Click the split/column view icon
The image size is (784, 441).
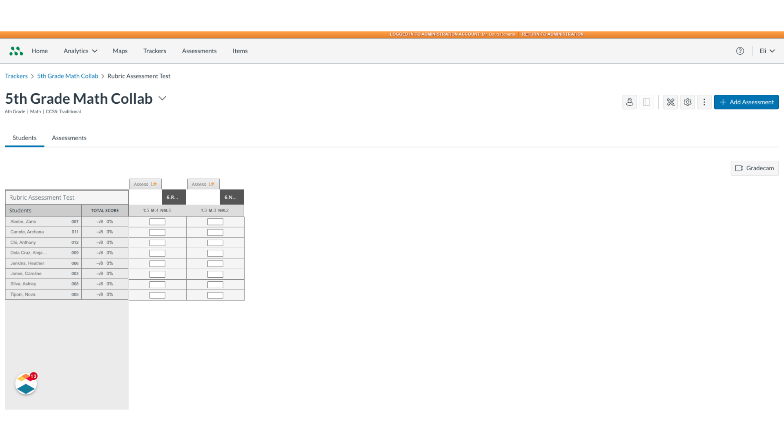click(646, 102)
